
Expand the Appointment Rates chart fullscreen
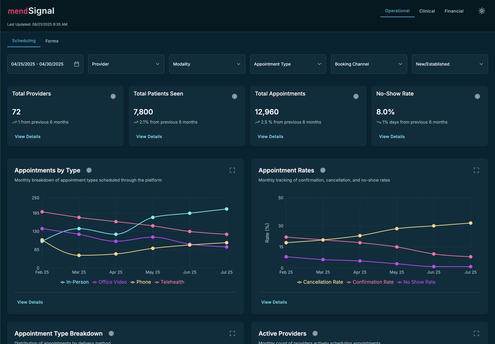coord(476,170)
